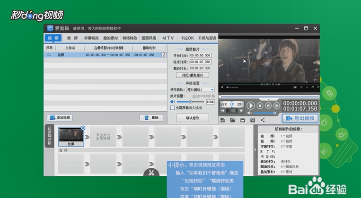
Task: Click the 0个音频 info text
Action: 286,141
